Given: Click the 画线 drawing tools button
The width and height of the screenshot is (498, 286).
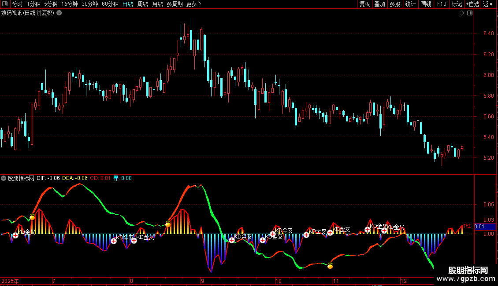Looking at the screenshot, I should (x=426, y=4).
